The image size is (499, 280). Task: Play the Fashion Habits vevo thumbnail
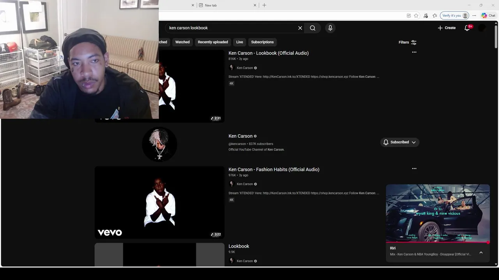pyautogui.click(x=159, y=203)
